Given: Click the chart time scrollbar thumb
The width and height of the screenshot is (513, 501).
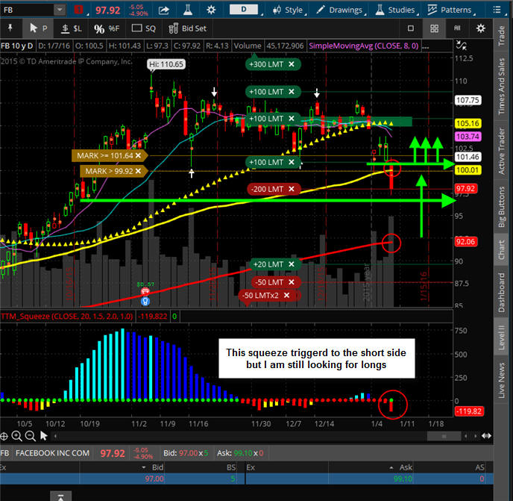Looking at the screenshot, I should click(444, 436).
